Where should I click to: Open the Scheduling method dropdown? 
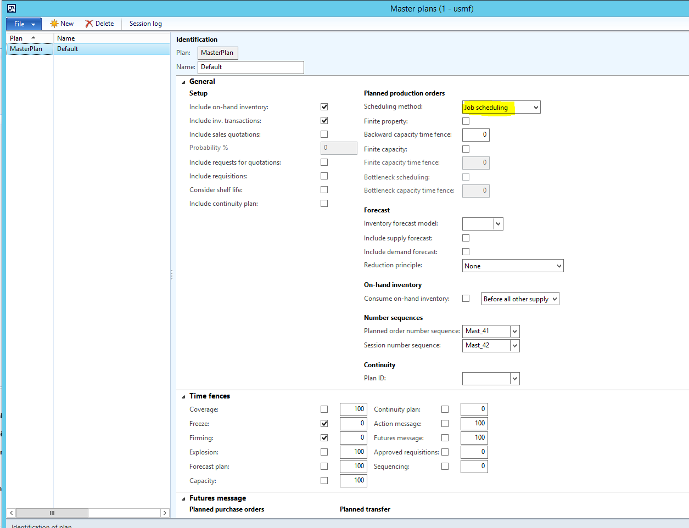(535, 107)
